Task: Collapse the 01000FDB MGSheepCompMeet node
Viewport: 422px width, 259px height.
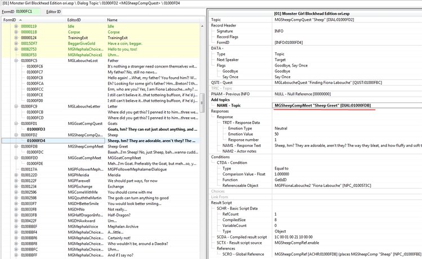Action: point(16,146)
